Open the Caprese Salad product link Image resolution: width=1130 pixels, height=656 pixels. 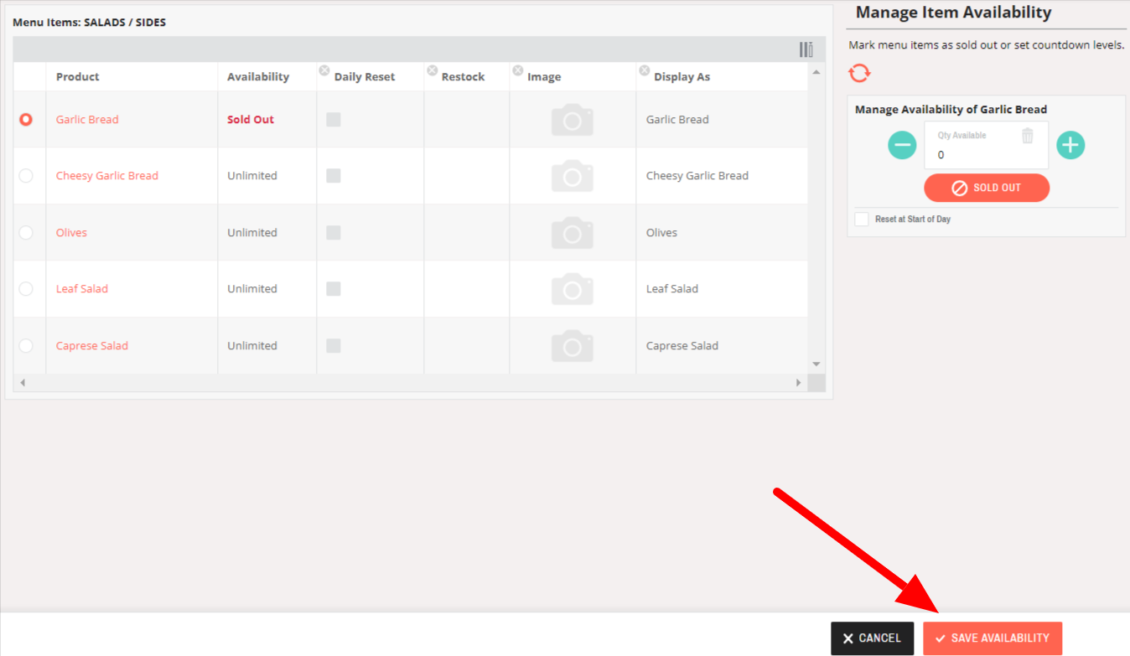pos(92,346)
